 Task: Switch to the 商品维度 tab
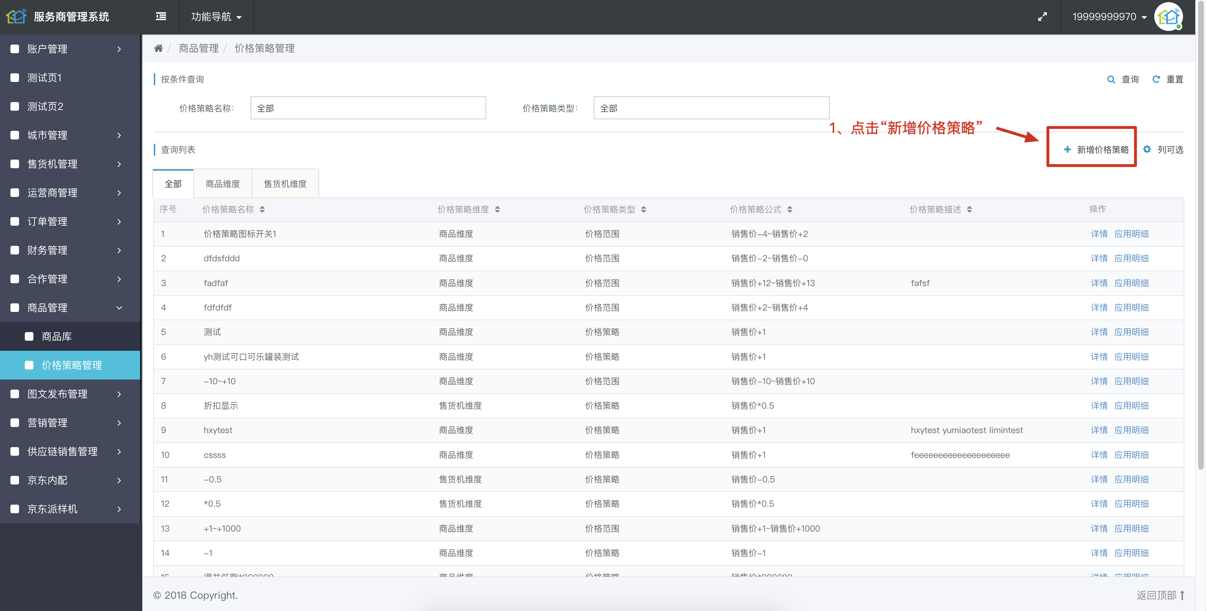pyautogui.click(x=223, y=184)
